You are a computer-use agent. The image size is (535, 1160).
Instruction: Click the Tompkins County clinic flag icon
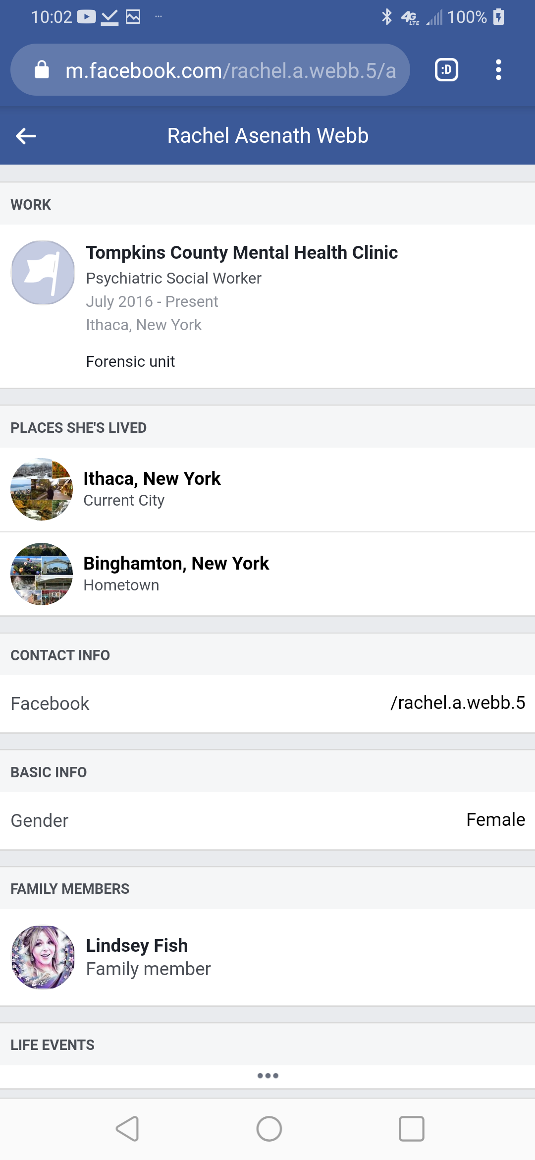pos(43,273)
